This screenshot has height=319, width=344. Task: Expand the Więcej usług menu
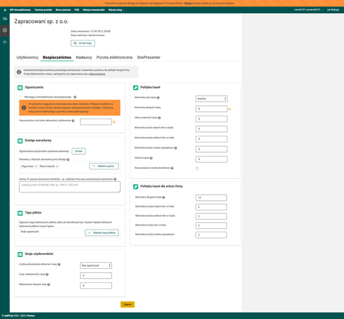pos(116,9)
